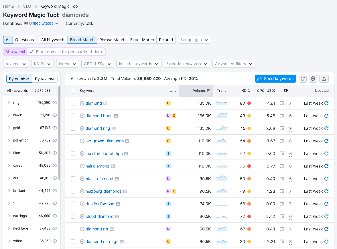Click the AI-powered sparkle icon
This screenshot has height=249, width=337.
31,52
